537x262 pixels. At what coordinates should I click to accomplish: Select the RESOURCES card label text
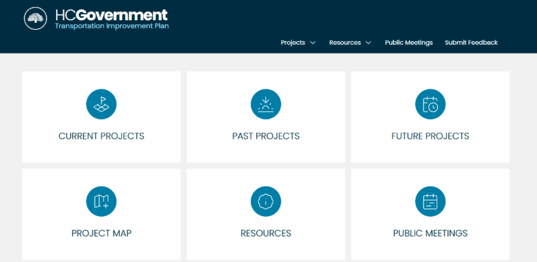tap(266, 233)
